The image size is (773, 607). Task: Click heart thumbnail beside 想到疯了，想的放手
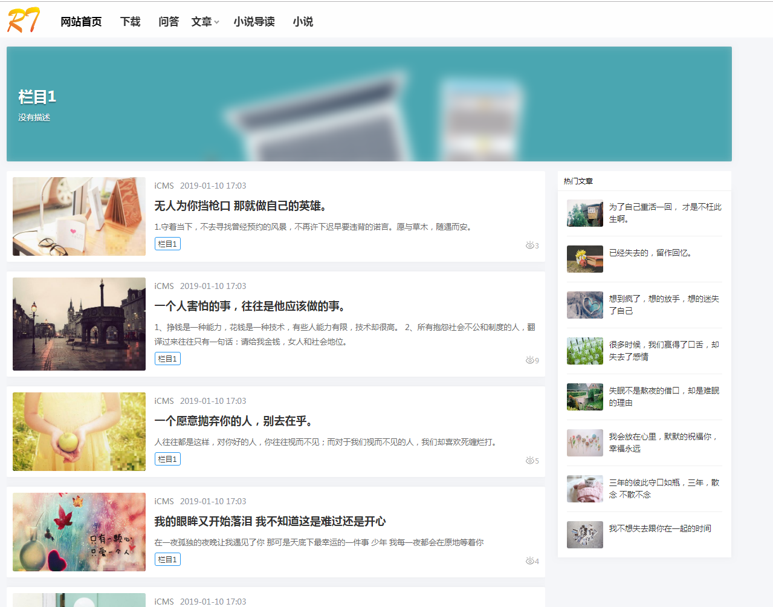(585, 305)
